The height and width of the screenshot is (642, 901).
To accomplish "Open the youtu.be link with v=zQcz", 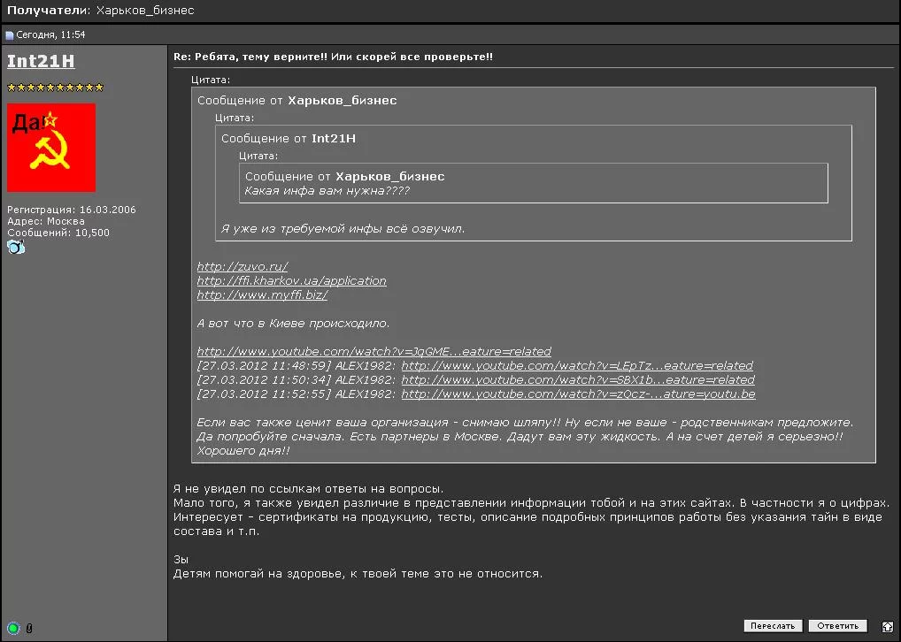I will [x=578, y=394].
